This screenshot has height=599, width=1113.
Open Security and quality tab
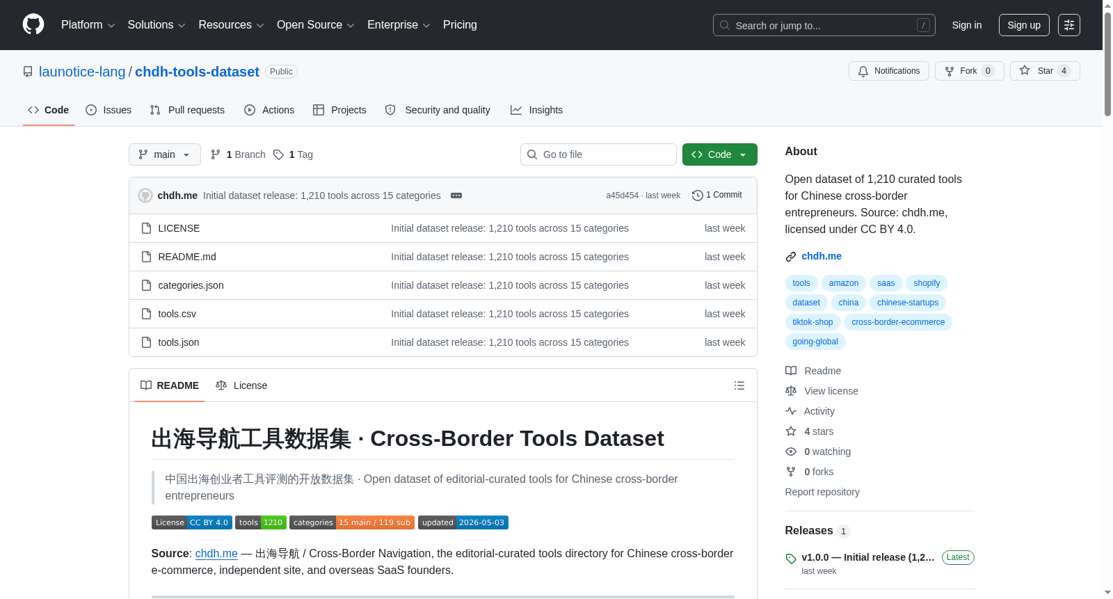coord(438,110)
